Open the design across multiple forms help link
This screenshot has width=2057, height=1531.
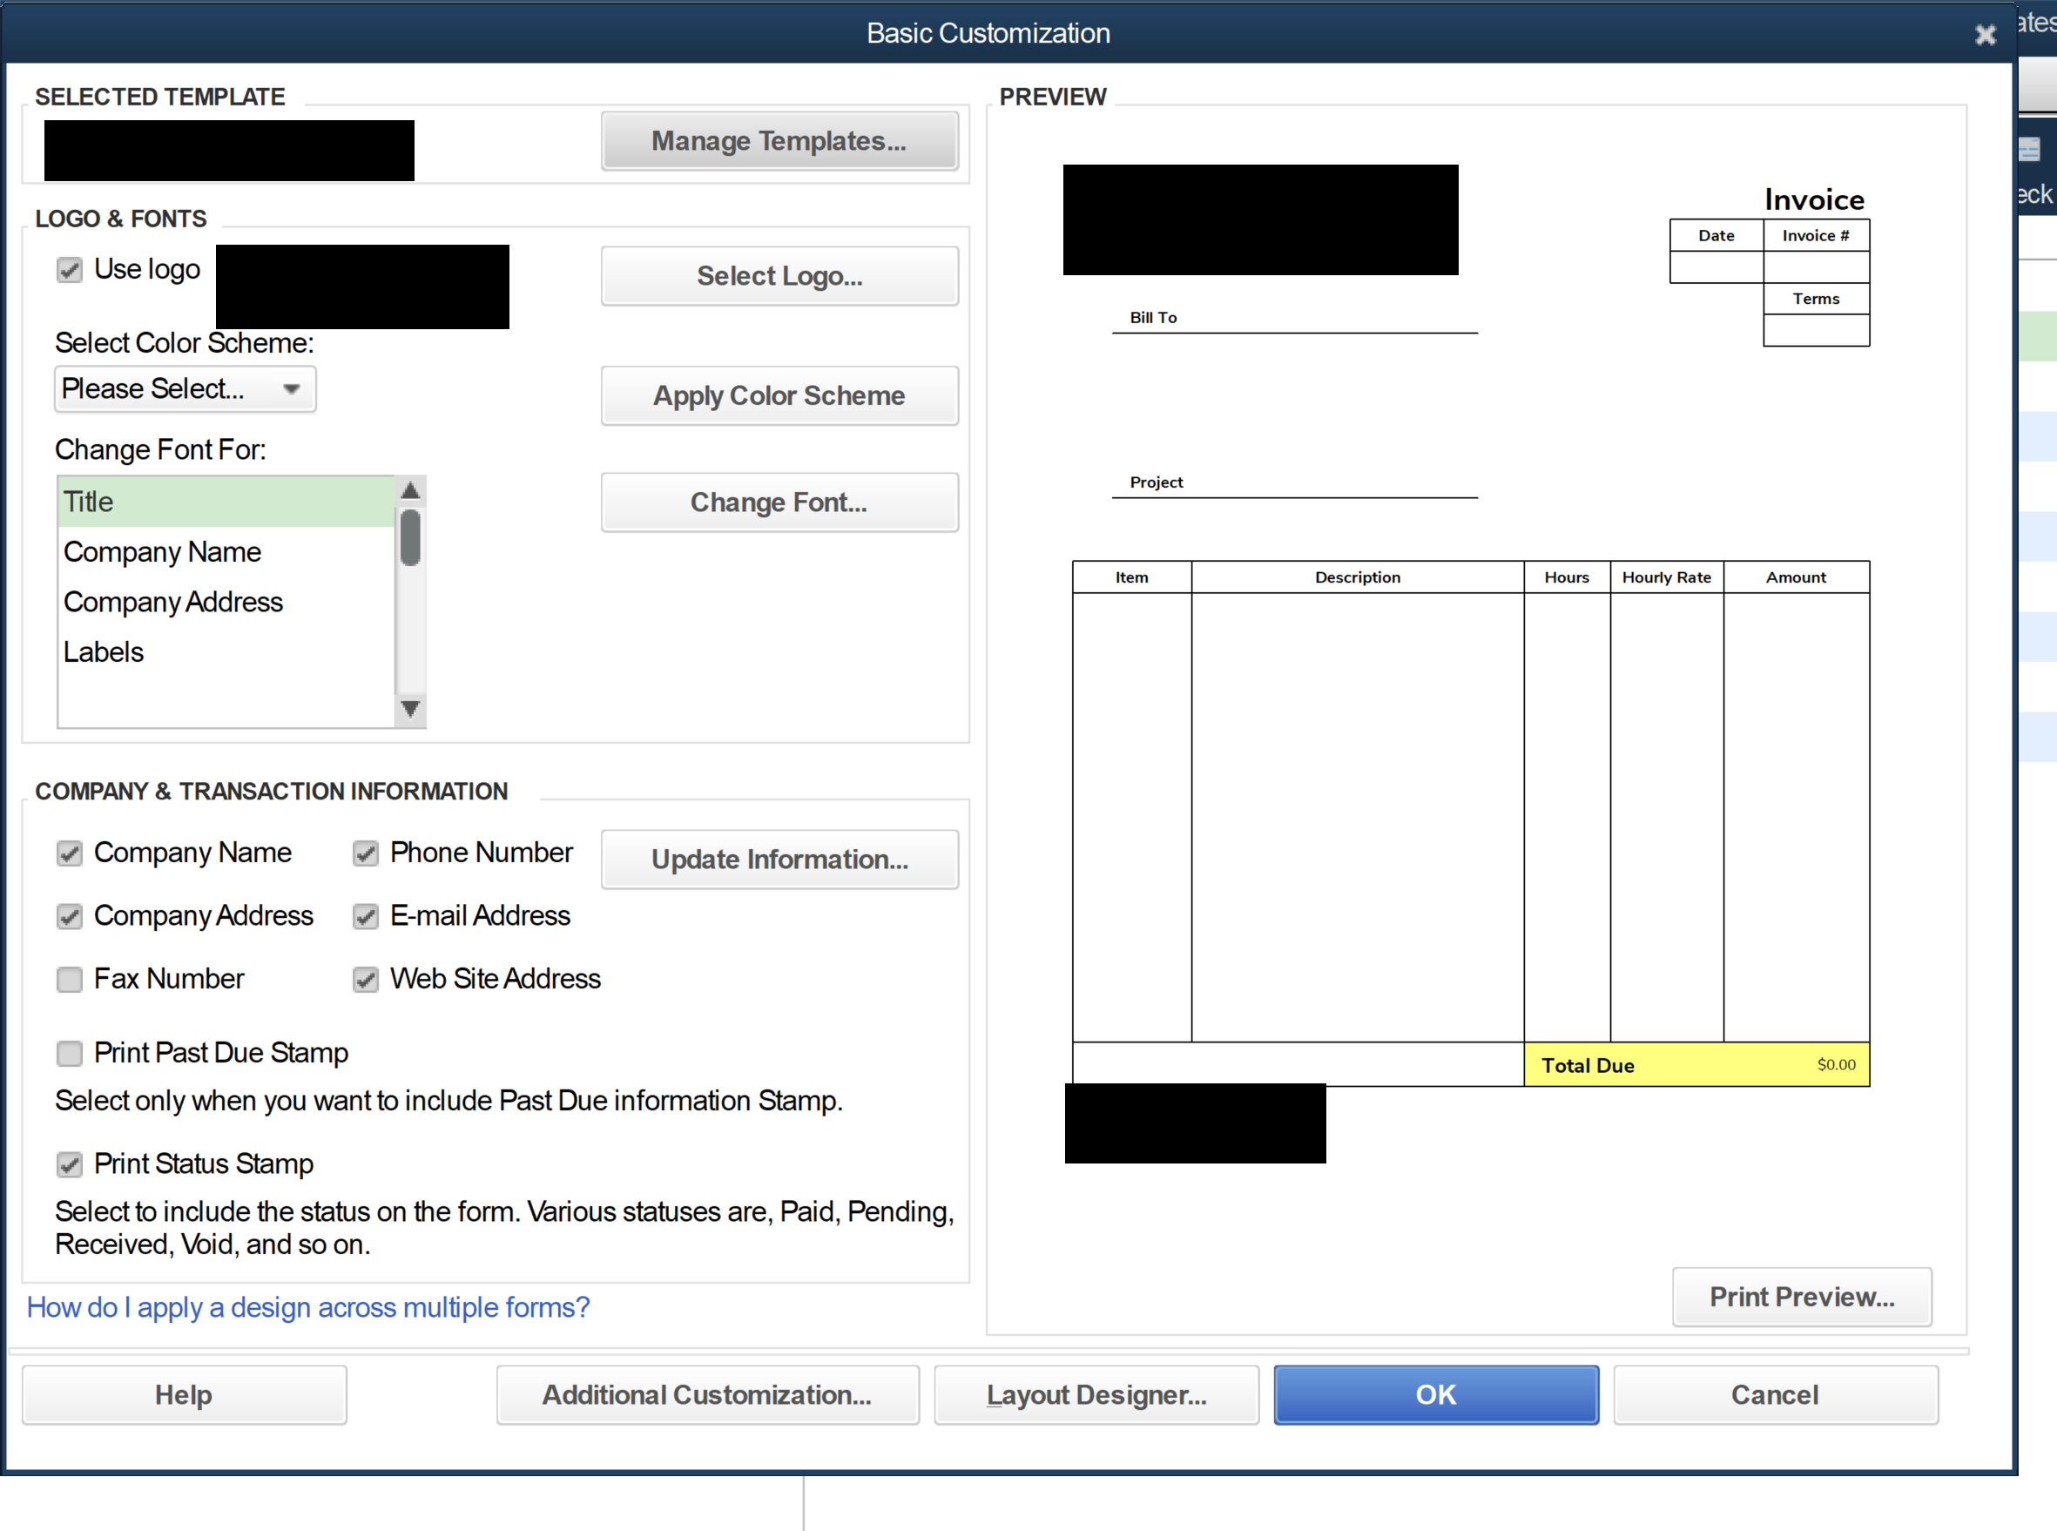point(307,1306)
